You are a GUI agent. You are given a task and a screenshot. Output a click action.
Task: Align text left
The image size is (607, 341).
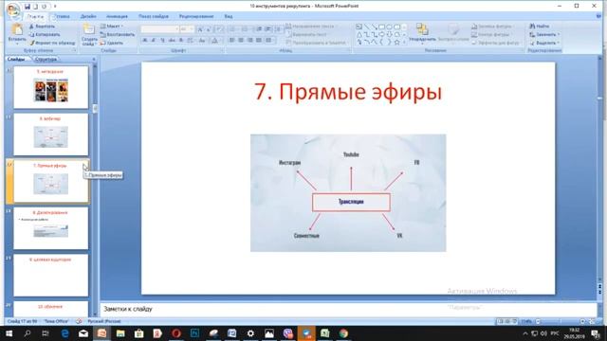pyautogui.click(x=231, y=40)
